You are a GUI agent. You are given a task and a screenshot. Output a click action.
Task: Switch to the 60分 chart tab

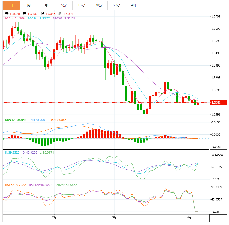coord(116,5)
